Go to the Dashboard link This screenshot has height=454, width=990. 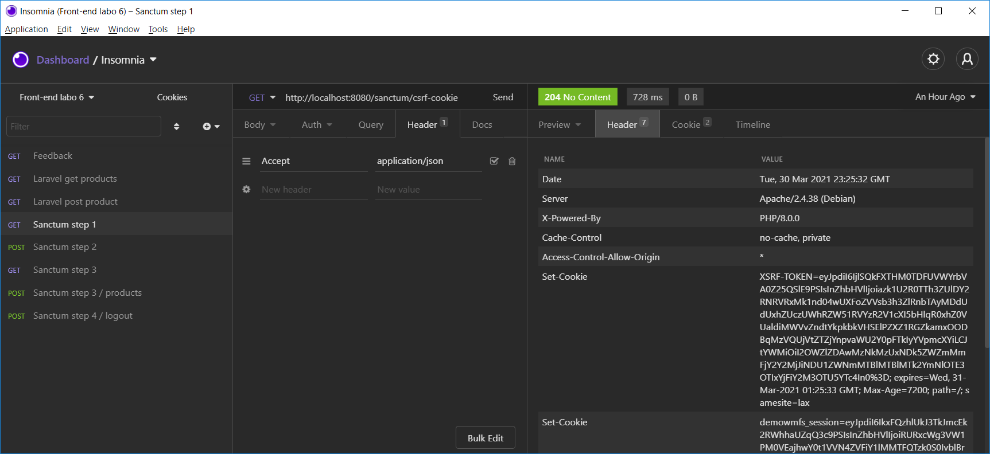click(x=63, y=60)
